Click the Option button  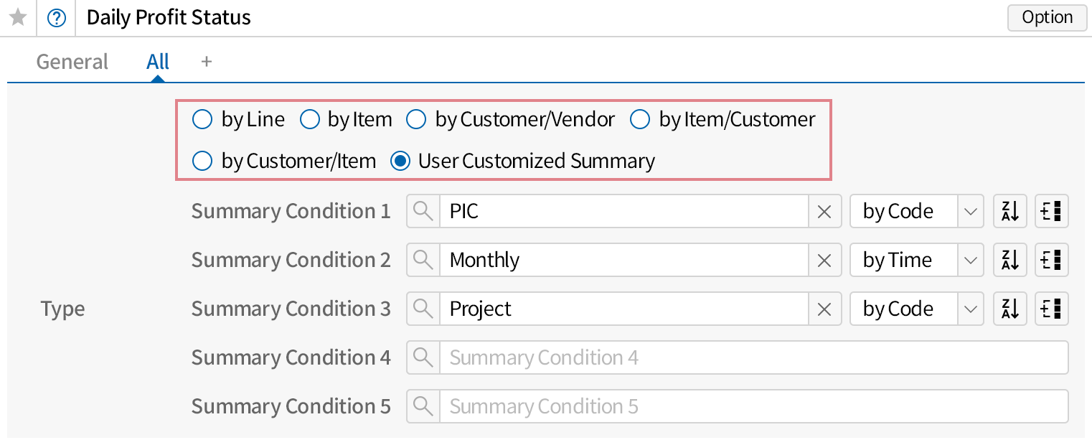[1047, 18]
